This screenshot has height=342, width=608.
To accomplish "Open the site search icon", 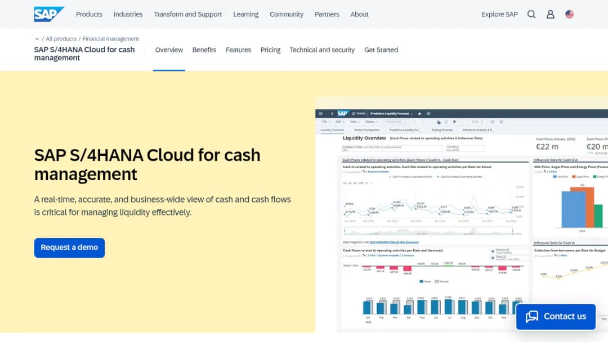I will click(531, 14).
